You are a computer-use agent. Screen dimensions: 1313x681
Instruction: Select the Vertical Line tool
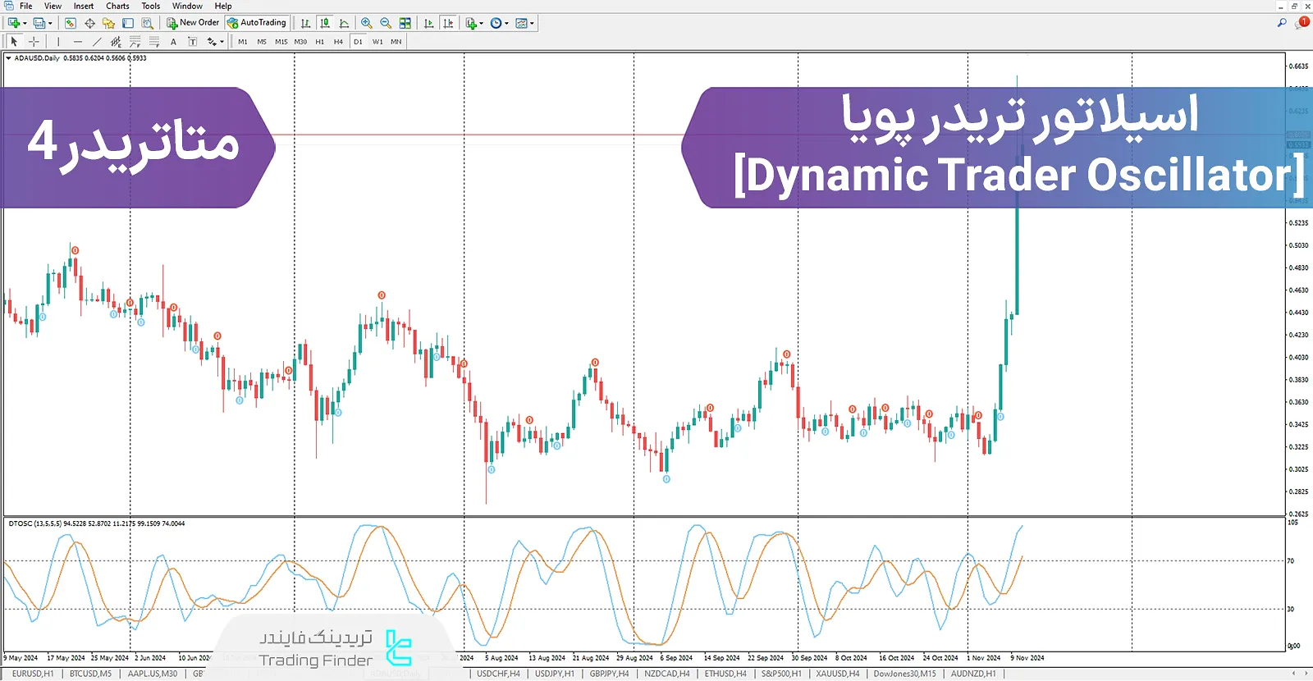(x=58, y=41)
